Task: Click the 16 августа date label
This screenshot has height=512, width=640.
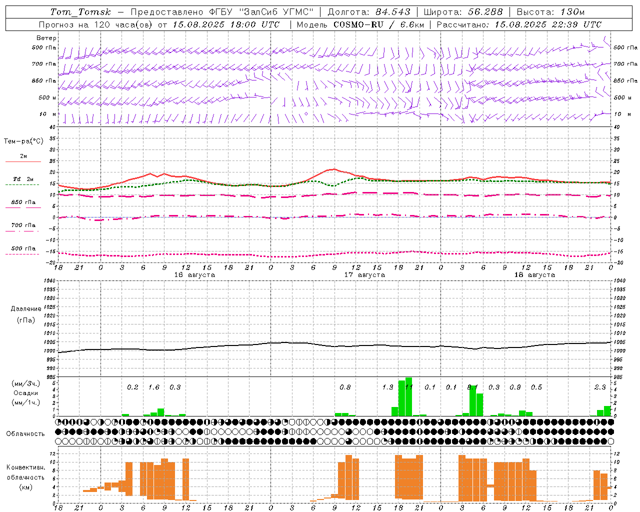Action: (194, 275)
